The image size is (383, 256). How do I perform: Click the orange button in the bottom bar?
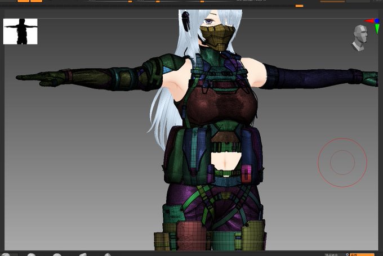point(362,254)
